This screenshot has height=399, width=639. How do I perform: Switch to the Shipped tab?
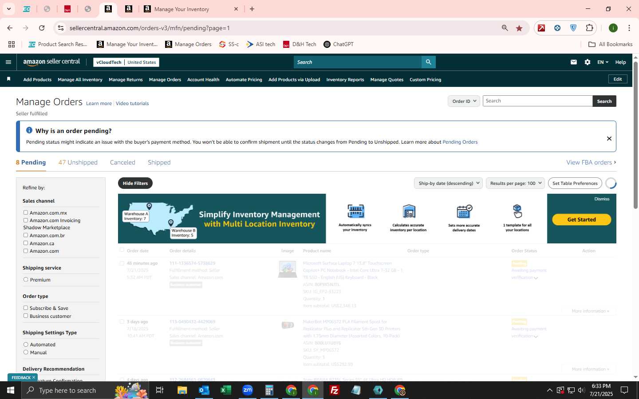click(159, 162)
